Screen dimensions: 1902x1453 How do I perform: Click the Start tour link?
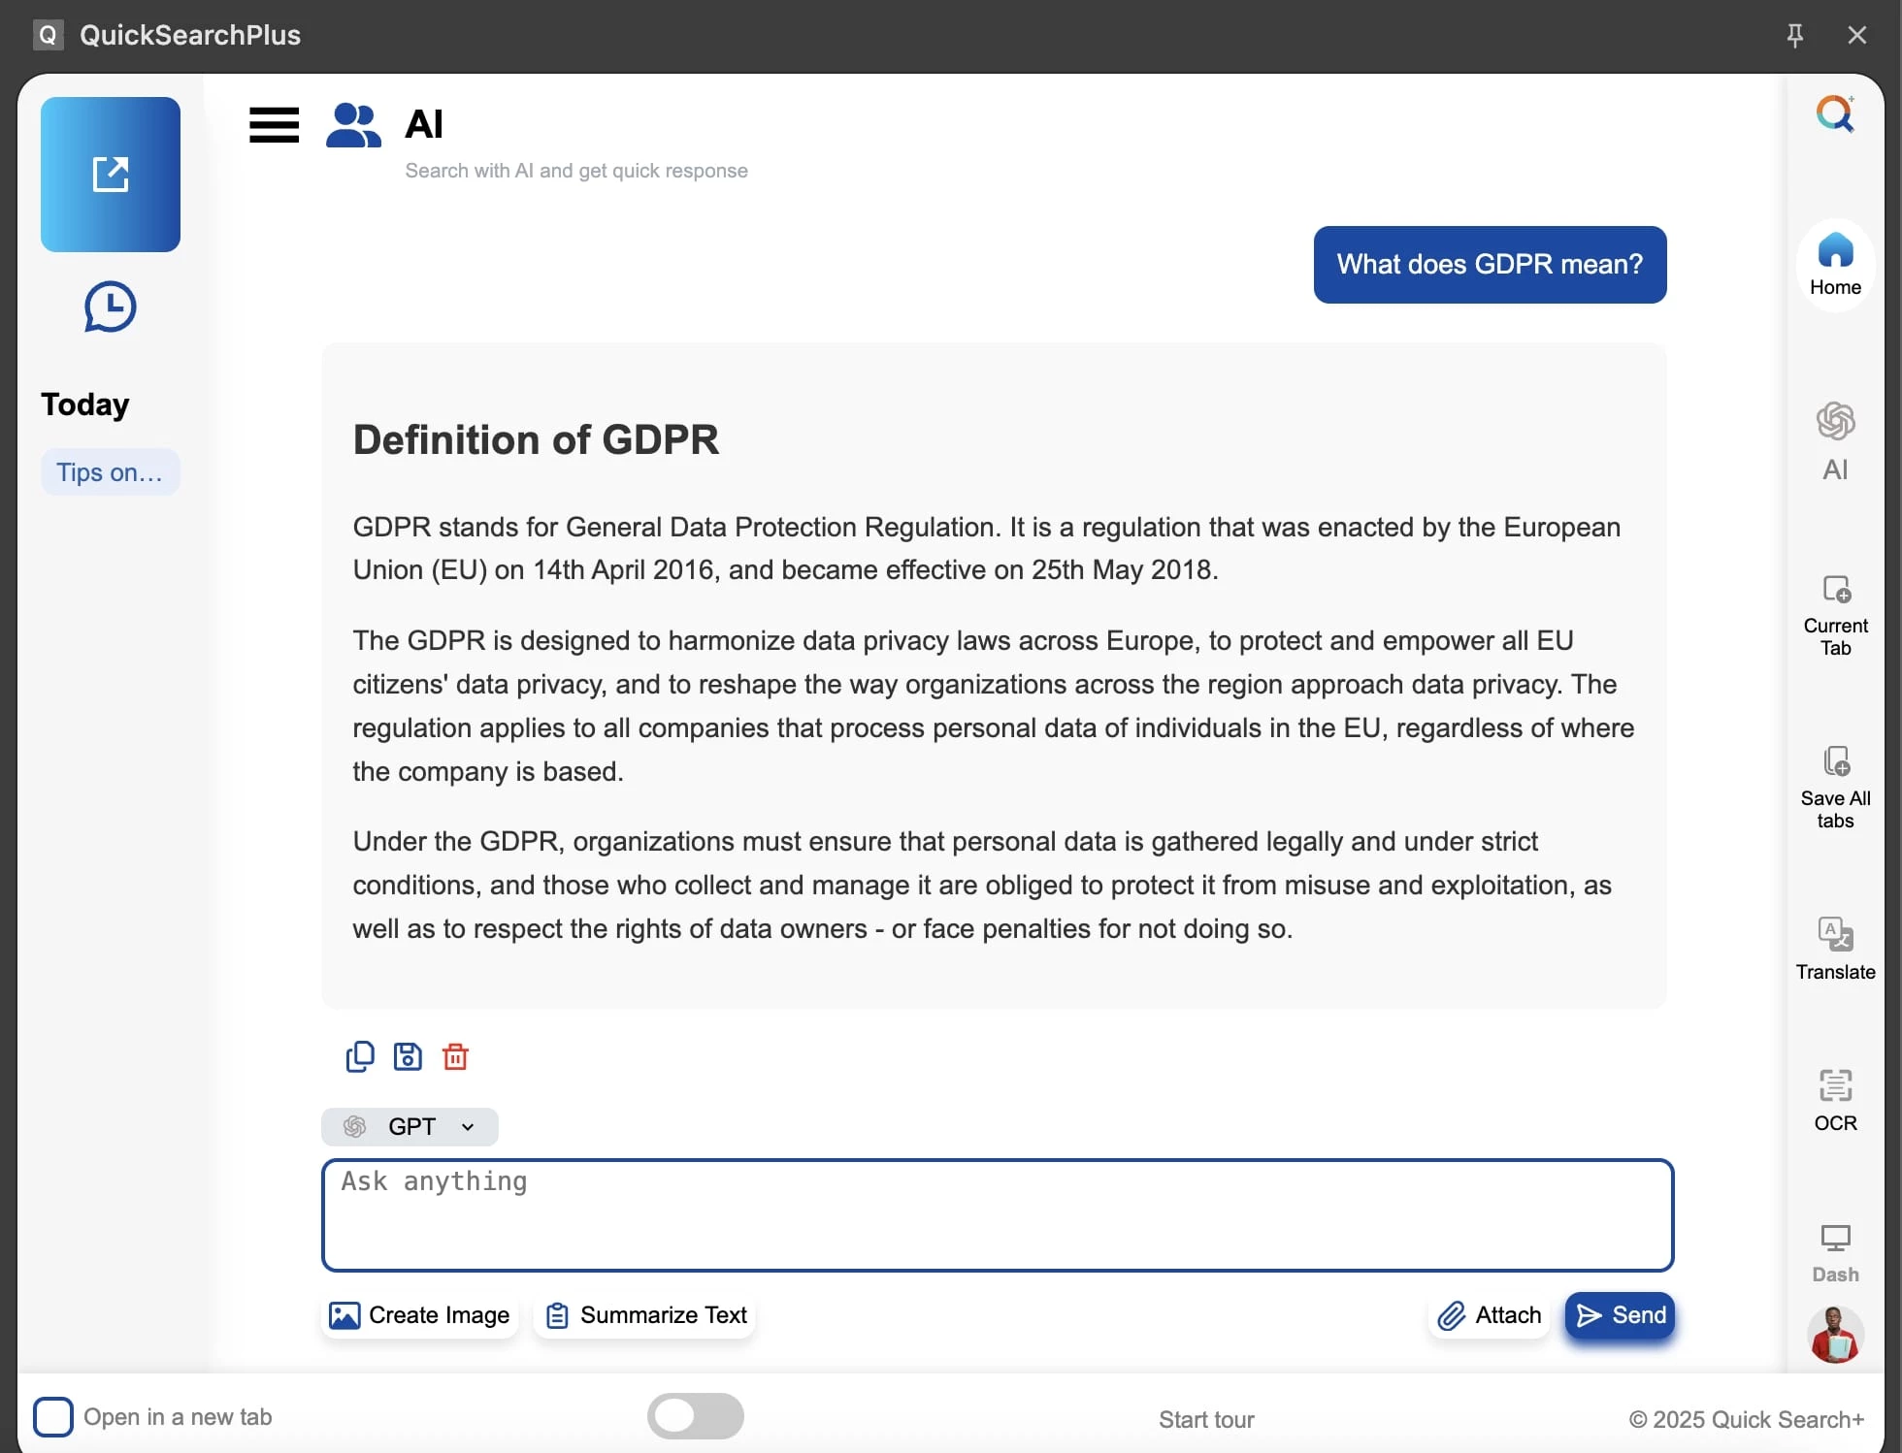(1206, 1419)
